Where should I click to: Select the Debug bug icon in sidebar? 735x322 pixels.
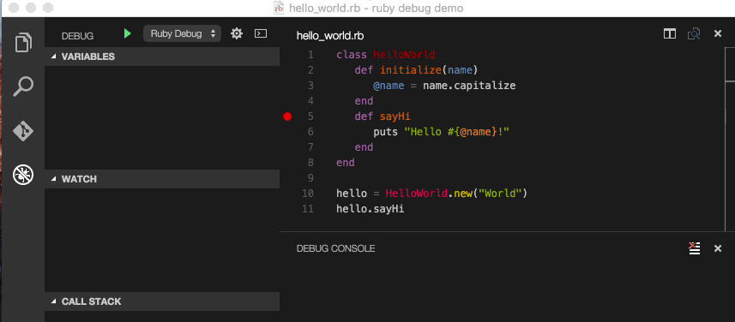tap(23, 175)
